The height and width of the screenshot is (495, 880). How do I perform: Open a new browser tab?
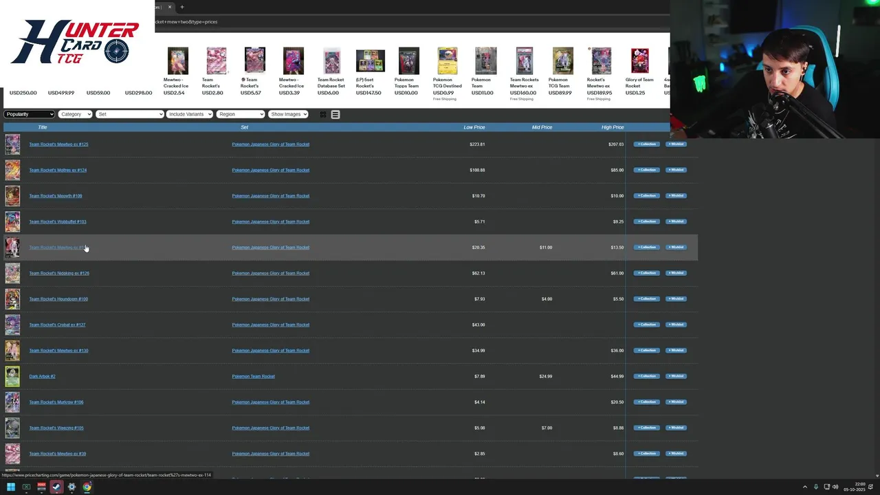(182, 7)
